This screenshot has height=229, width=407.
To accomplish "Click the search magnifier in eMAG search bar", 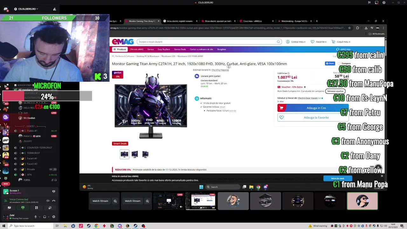I will [x=278, y=42].
